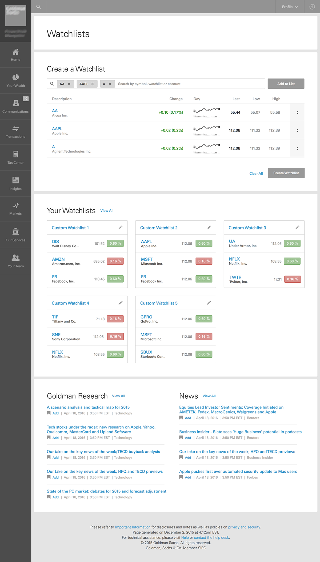Open Your Team in the sidebar
The image size is (320, 562).
[x=15, y=261]
